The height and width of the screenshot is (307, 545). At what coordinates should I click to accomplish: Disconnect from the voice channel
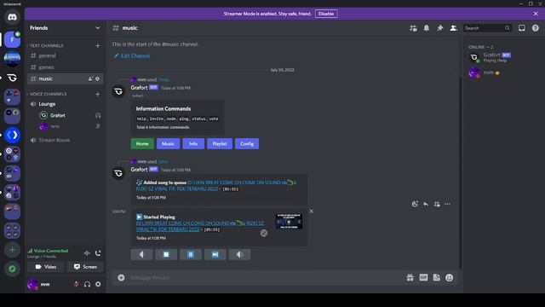pos(98,253)
